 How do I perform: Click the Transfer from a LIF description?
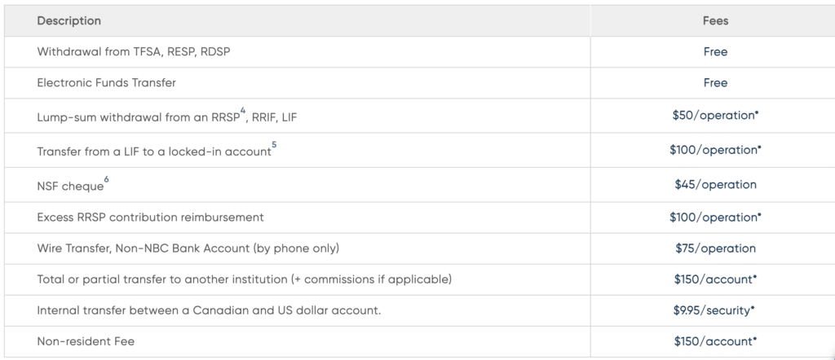coord(154,151)
